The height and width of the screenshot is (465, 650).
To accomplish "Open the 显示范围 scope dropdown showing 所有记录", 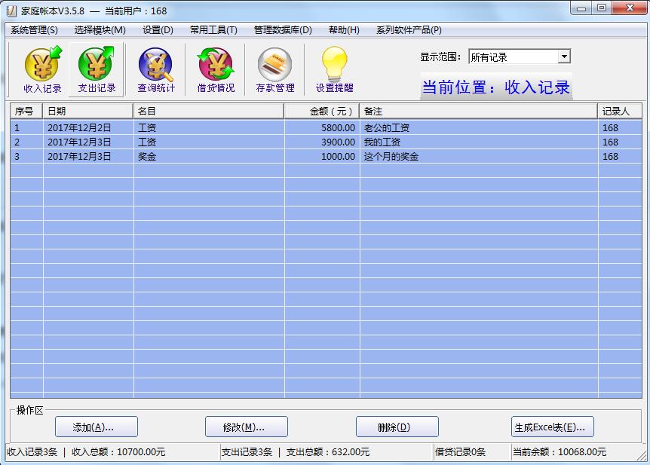I will 513,56.
